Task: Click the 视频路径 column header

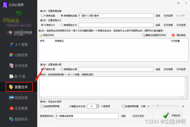Action: pyautogui.click(x=110, y=41)
